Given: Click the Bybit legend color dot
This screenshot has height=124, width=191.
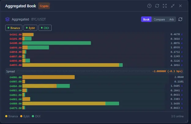Looking at the screenshot, I should (x=21, y=116).
